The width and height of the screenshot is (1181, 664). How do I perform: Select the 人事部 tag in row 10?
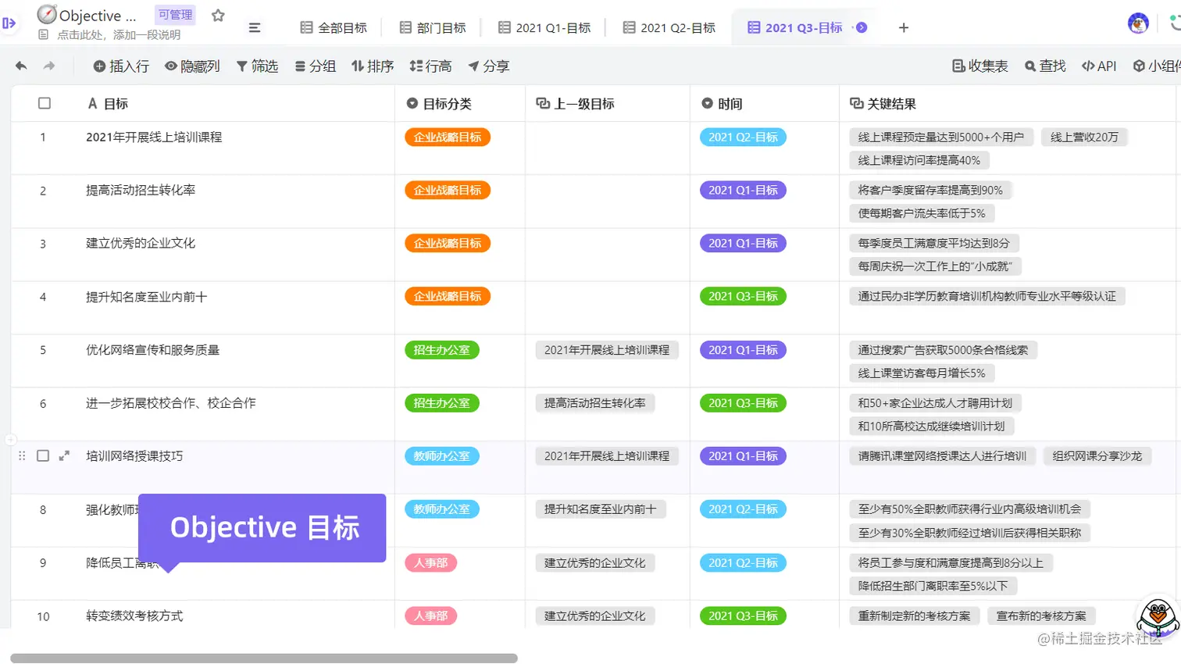pyautogui.click(x=430, y=616)
